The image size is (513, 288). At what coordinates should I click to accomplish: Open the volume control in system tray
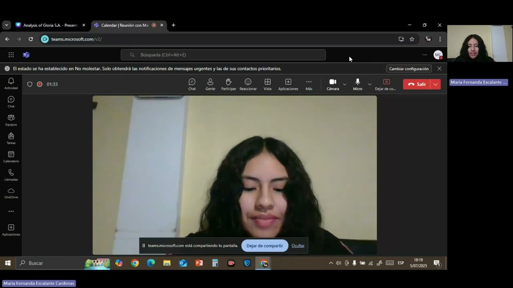pyautogui.click(x=339, y=263)
